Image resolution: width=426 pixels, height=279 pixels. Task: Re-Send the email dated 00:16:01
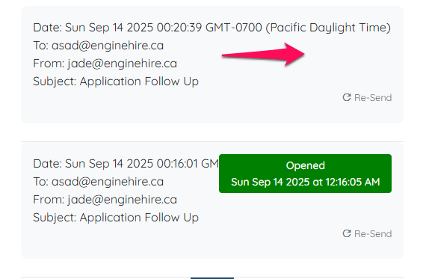(367, 233)
